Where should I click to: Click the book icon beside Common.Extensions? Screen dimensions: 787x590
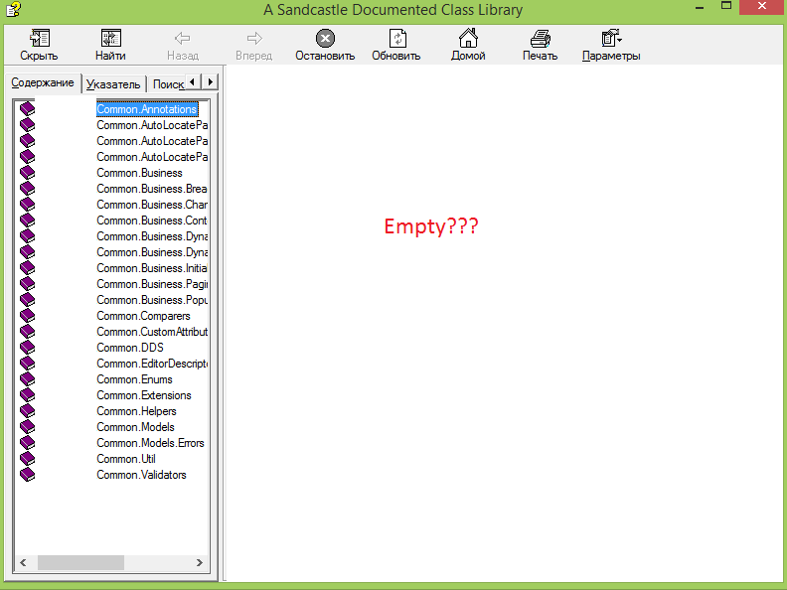point(27,395)
